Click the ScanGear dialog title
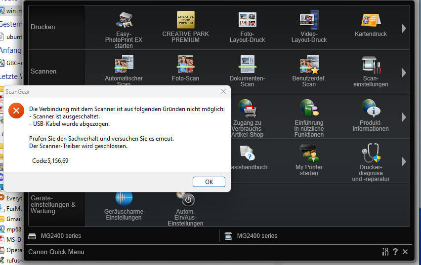Viewport: 421px width, 265px height. pos(18,92)
